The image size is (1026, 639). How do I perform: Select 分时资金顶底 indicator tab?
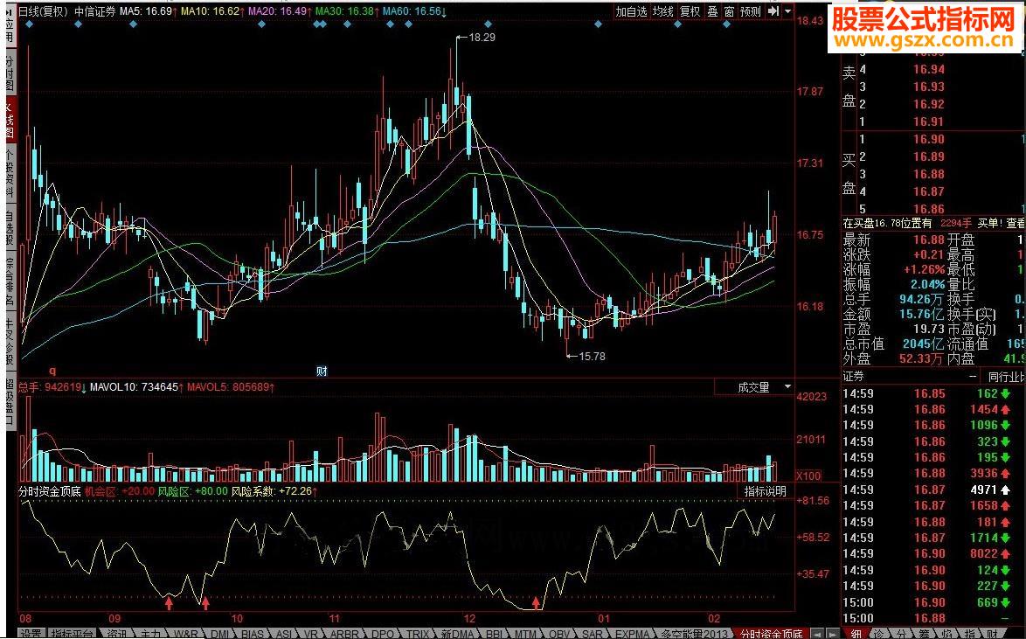coord(771,634)
